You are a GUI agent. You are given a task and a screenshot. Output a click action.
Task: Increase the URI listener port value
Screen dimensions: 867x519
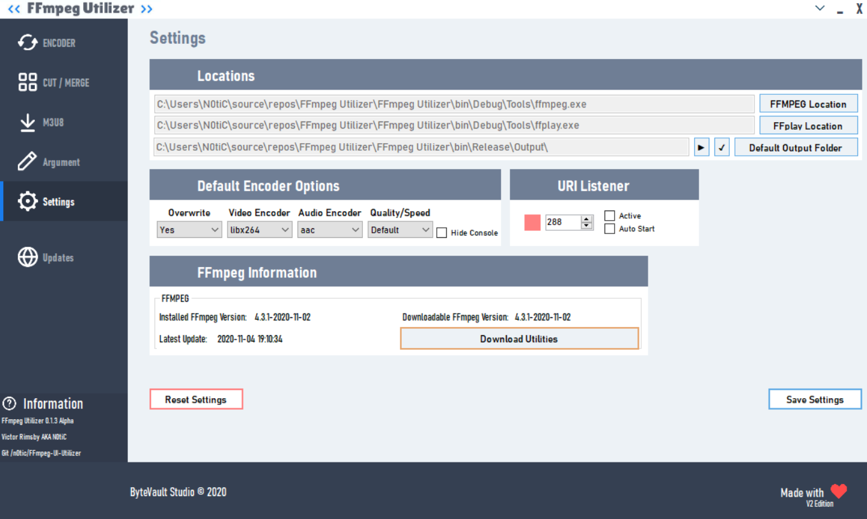click(587, 219)
